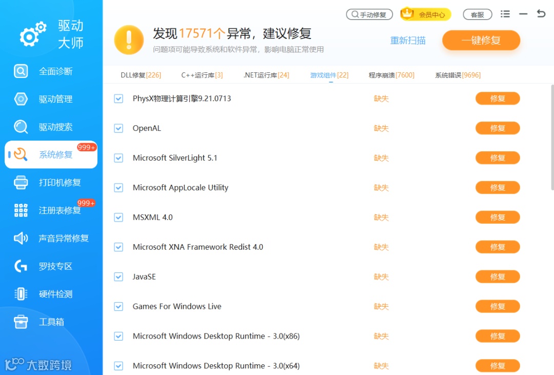Click the orange warning exclamation icon
Image resolution: width=554 pixels, height=375 pixels.
[129, 40]
